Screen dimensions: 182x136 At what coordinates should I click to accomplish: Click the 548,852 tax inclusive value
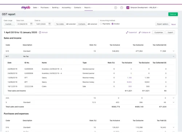tap(116, 51)
